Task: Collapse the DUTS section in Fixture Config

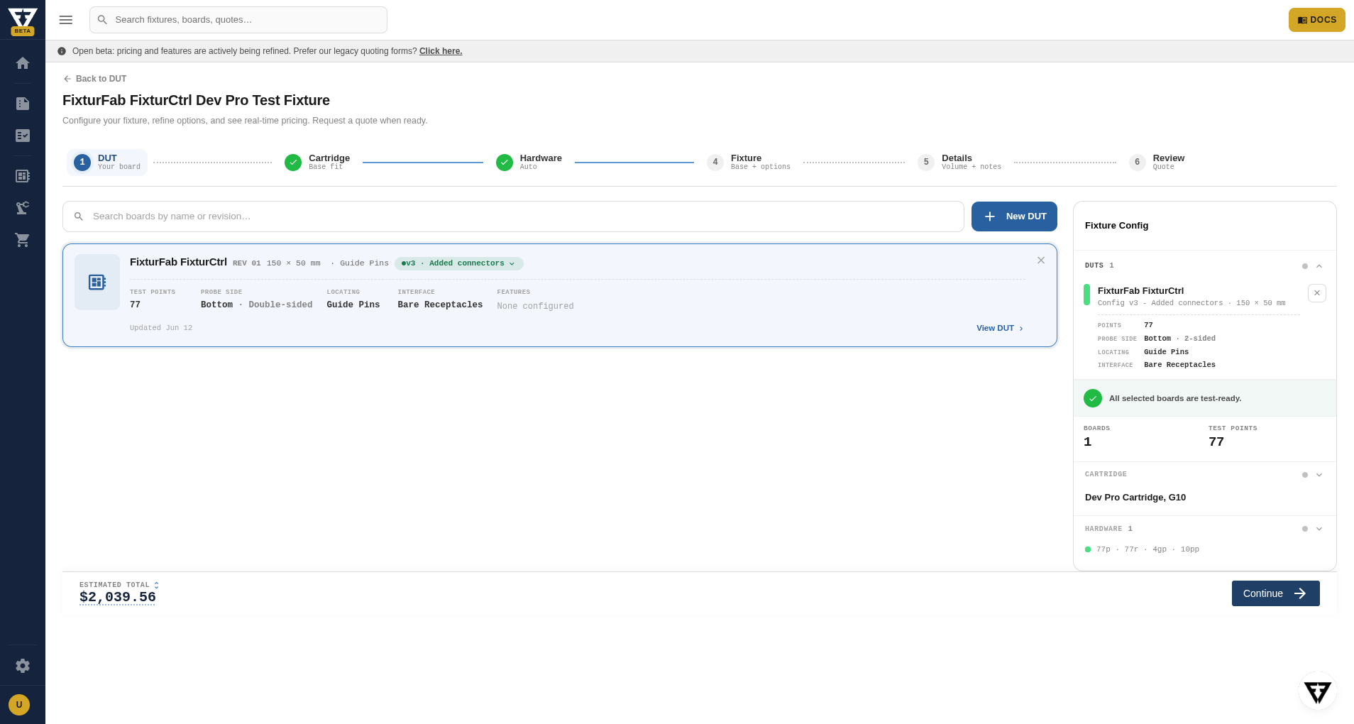Action: [1319, 266]
